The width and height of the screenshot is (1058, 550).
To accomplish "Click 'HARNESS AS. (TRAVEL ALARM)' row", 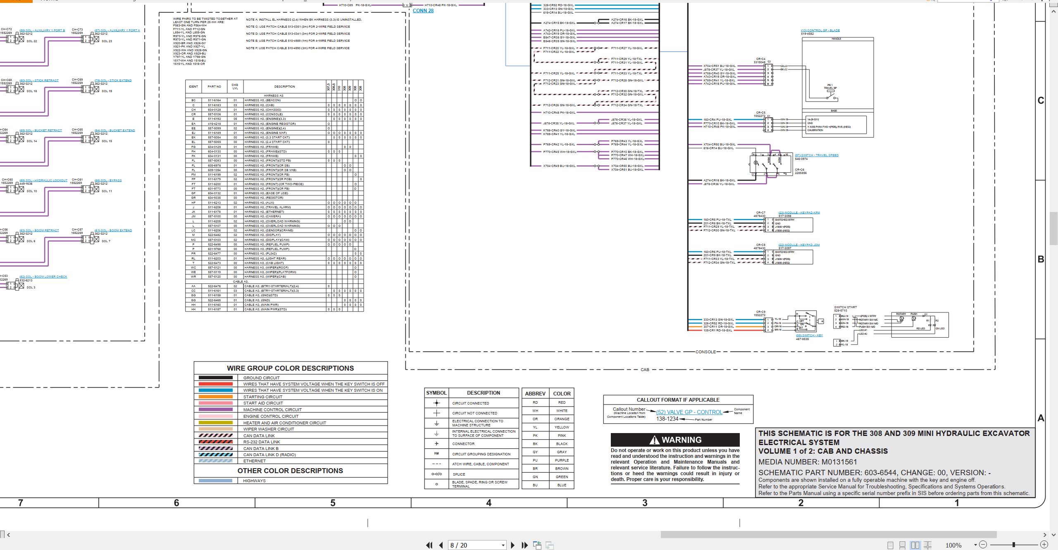I will (274, 207).
